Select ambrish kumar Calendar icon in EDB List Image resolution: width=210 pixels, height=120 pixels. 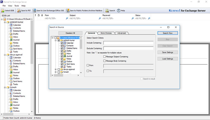(11, 25)
